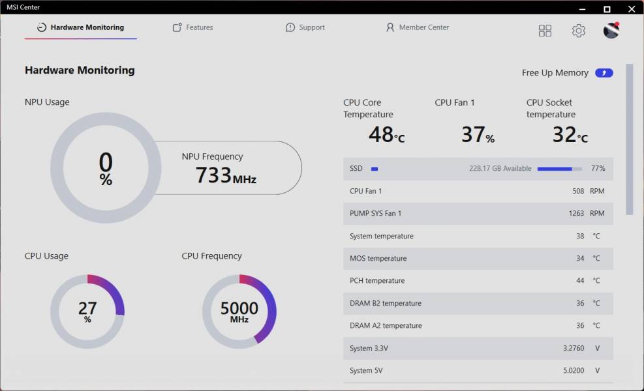Click the Hardware Monitoring tab icon
Image resolution: width=644 pixels, height=391 pixels.
click(x=42, y=27)
